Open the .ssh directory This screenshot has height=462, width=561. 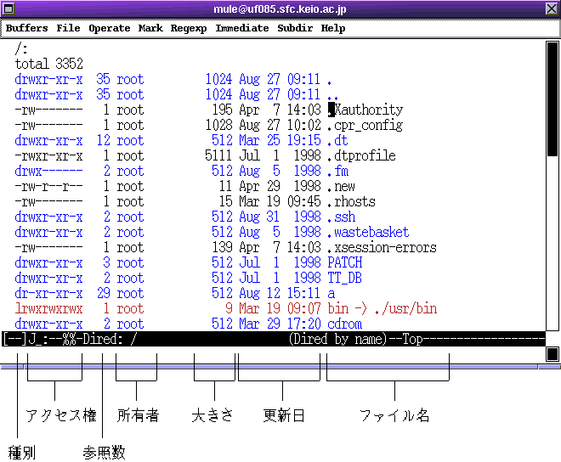tap(342, 217)
